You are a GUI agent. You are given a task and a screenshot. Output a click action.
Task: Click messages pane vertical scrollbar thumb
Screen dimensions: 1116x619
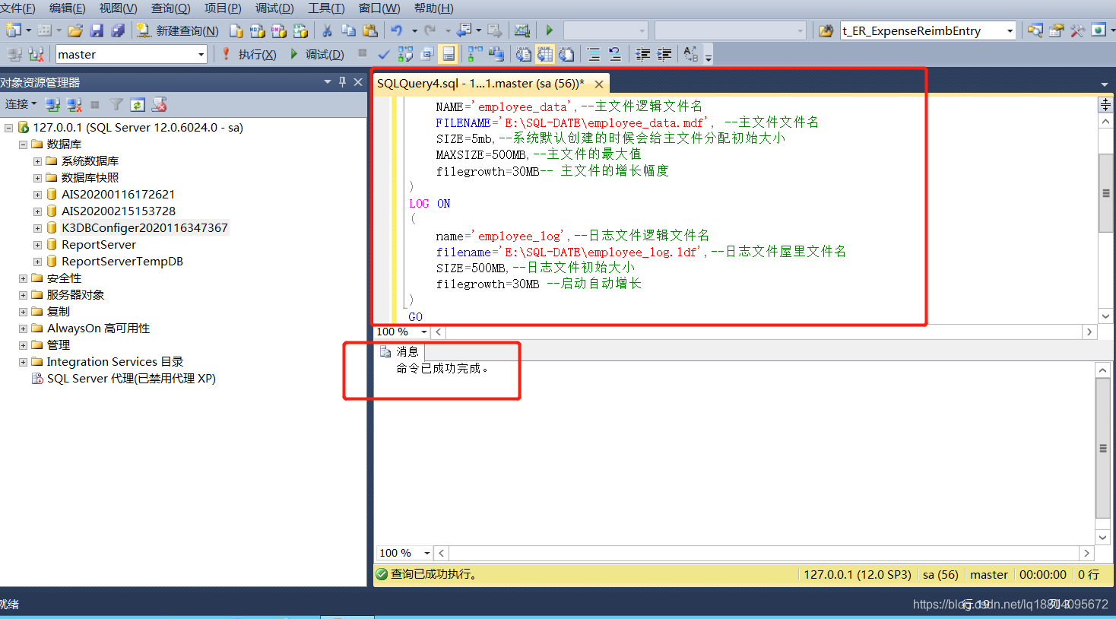click(1103, 448)
